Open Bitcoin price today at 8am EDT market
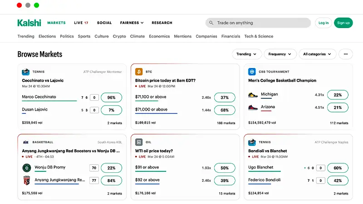The height and width of the screenshot is (204, 363). (165, 81)
